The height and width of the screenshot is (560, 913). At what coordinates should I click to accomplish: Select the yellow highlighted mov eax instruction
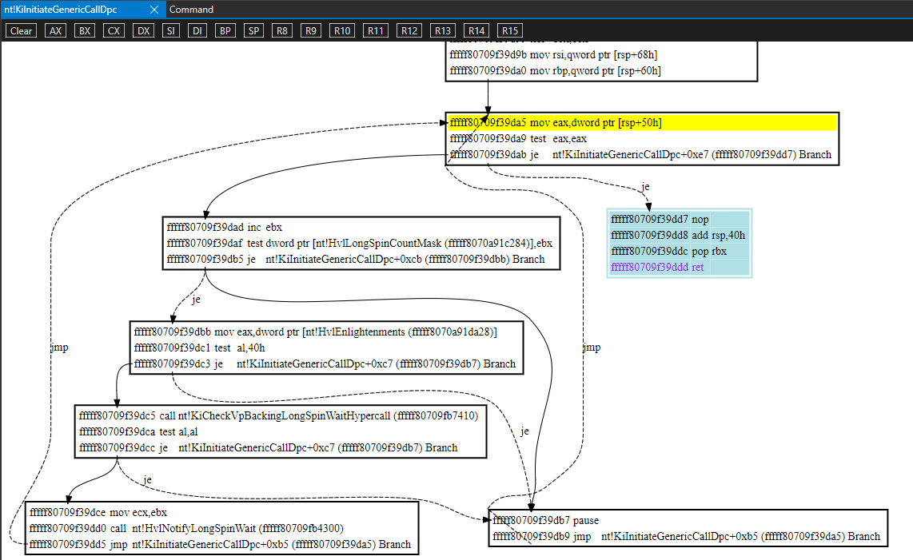pyautogui.click(x=556, y=123)
